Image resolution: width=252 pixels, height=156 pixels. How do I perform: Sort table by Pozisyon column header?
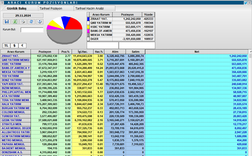point(45,52)
